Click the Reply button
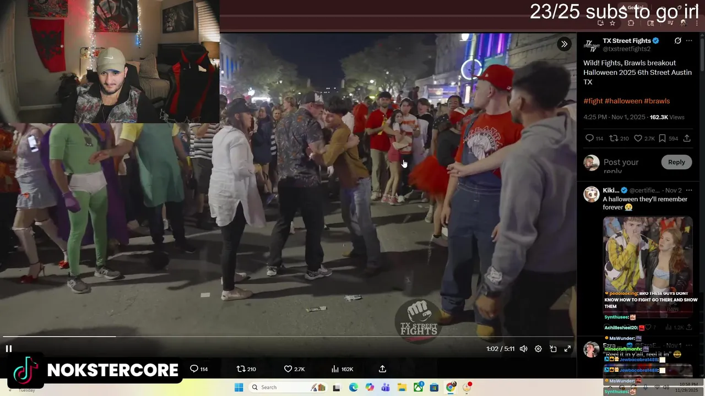This screenshot has width=705, height=396. (x=676, y=162)
